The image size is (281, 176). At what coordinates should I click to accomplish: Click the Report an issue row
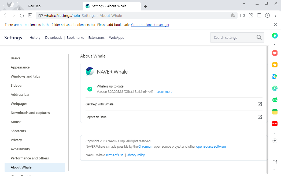174,117
